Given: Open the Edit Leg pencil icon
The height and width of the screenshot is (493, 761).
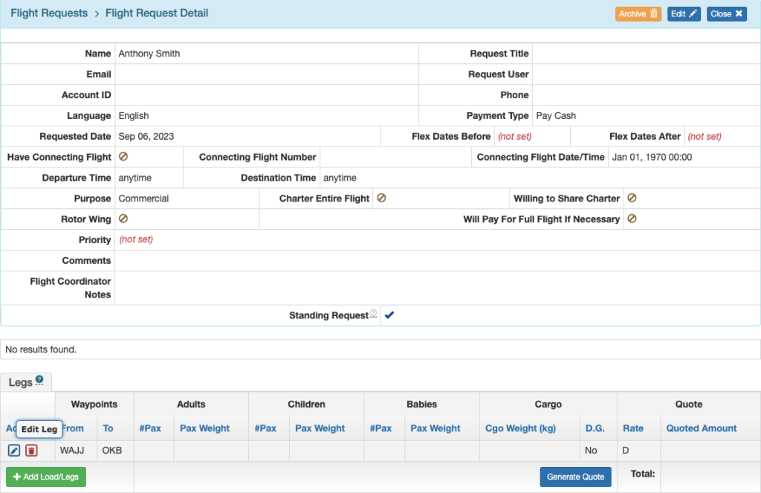Looking at the screenshot, I should (x=13, y=450).
